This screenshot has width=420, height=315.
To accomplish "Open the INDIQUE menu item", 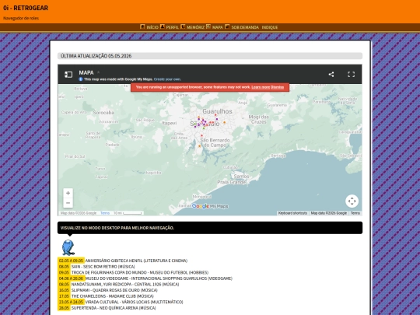I will (x=270, y=27).
